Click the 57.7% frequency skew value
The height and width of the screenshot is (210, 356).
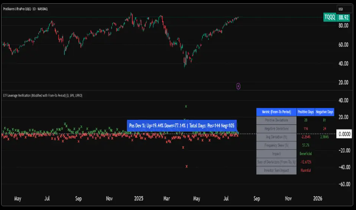pos(306,145)
